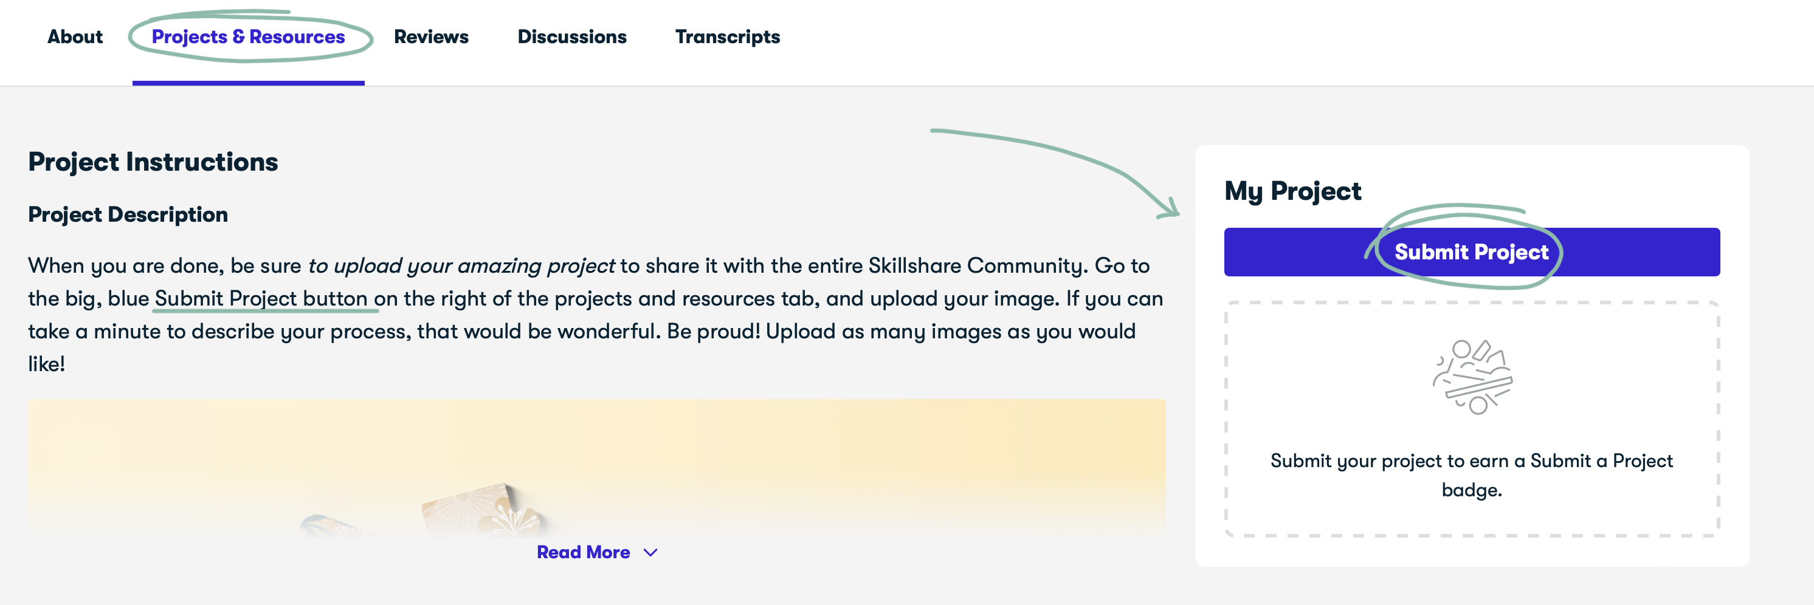Image resolution: width=1814 pixels, height=605 pixels.
Task: Click the Project Instructions heading
Action: click(x=153, y=162)
